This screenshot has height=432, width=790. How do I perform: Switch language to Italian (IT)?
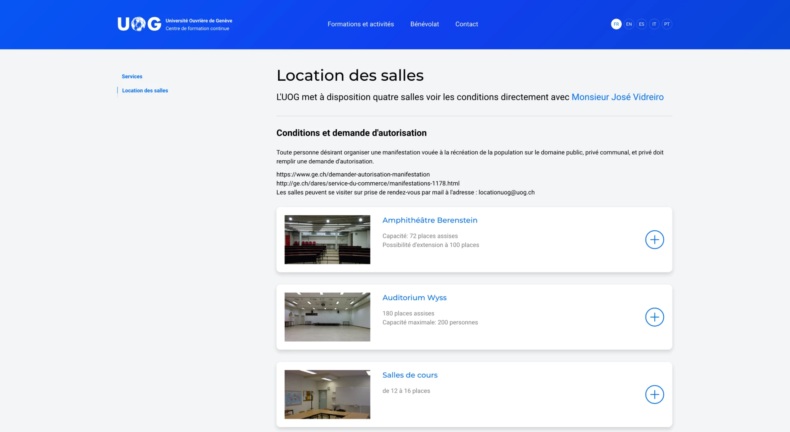[654, 24]
